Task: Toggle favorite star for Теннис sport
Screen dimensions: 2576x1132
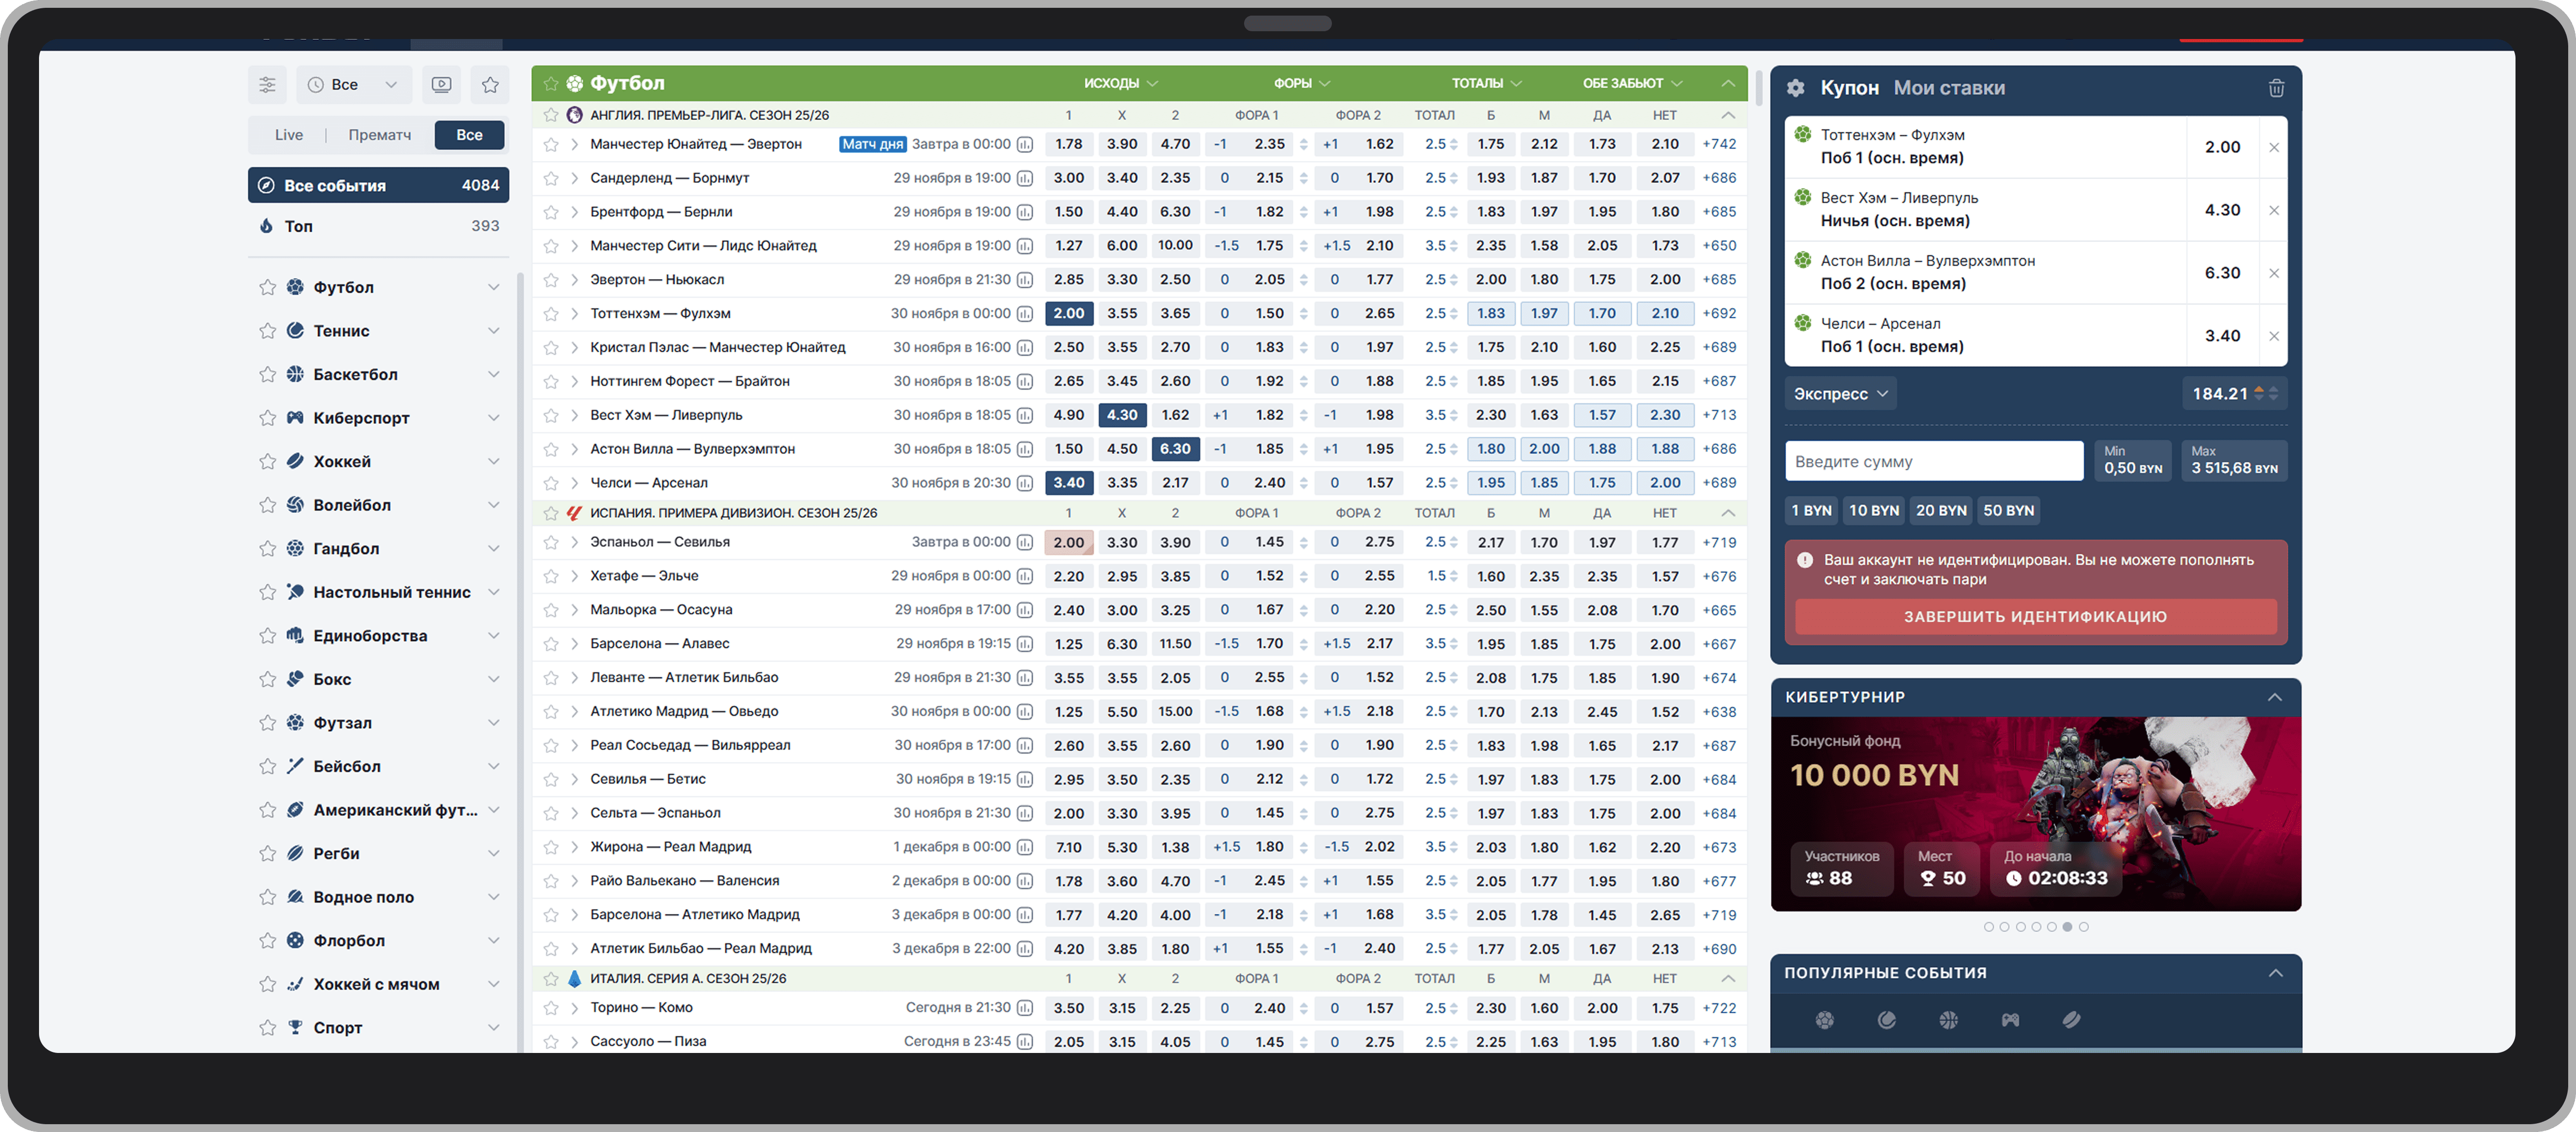Action: pyautogui.click(x=267, y=331)
